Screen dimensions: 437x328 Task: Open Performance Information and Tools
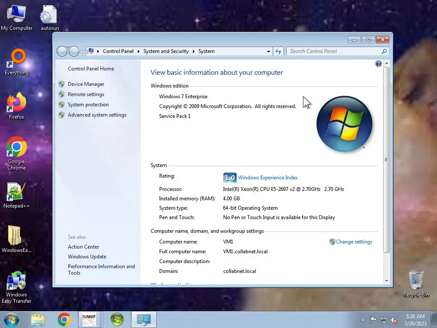point(101,270)
